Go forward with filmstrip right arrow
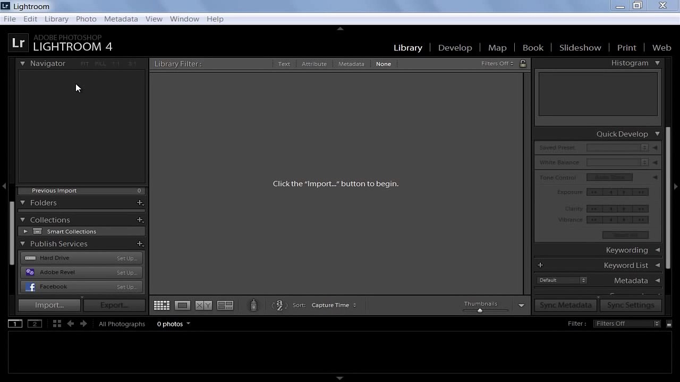 83,324
